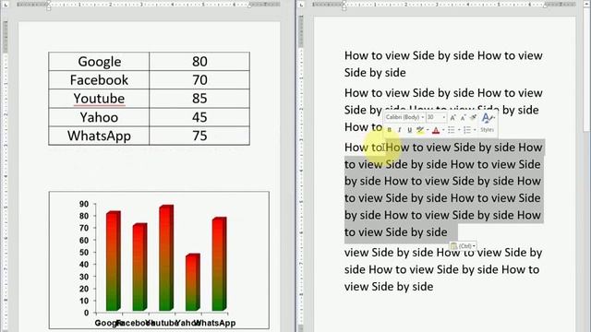Increase font size with Grow Font icon
The image size is (591, 332).
pos(453,117)
